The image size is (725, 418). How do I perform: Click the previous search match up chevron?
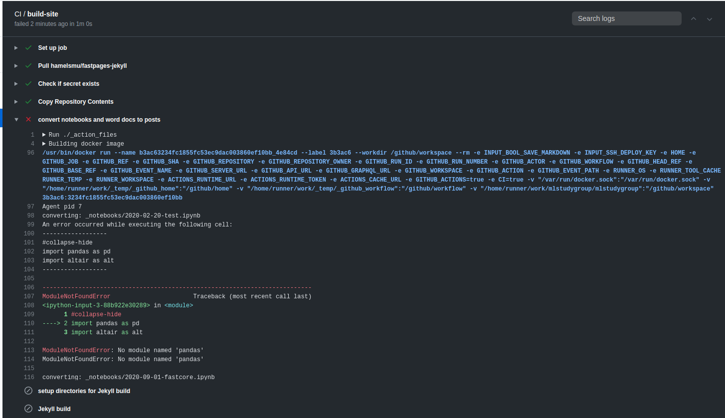point(694,18)
